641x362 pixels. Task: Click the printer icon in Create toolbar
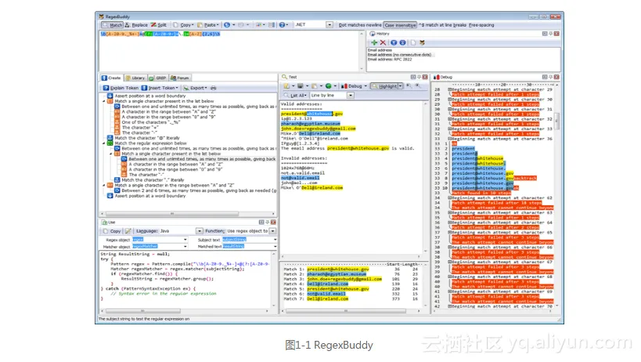pos(214,88)
